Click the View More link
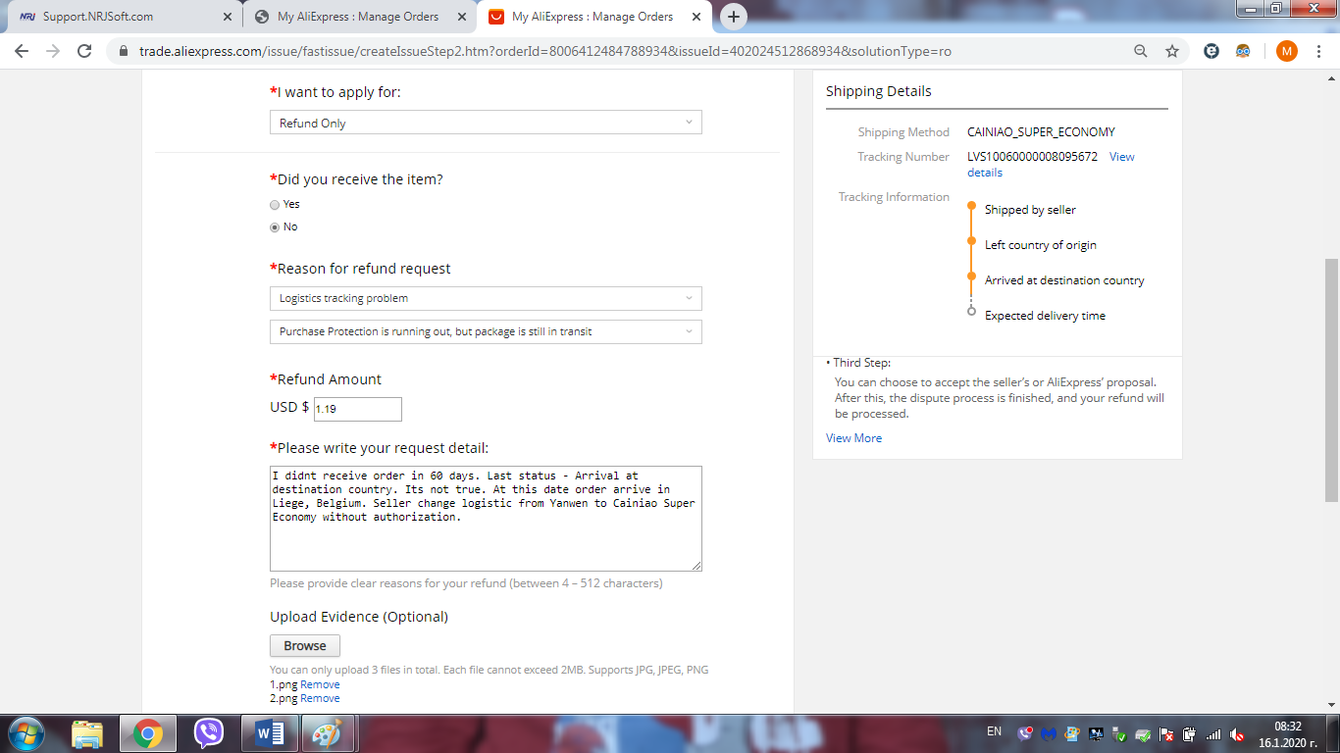Image resolution: width=1340 pixels, height=753 pixels. coord(853,438)
